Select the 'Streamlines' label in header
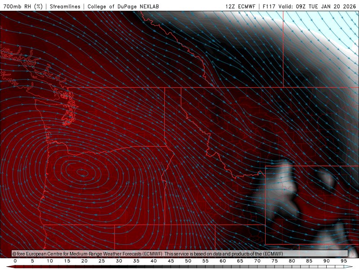The width and height of the screenshot is (359, 269). [65, 6]
